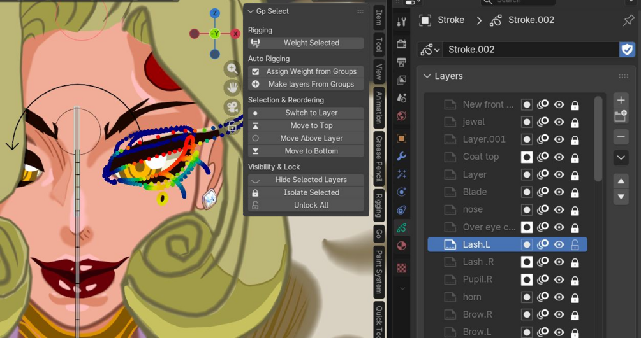This screenshot has width=641, height=338.
Task: Switch to the Paint System sidebar tab
Action: point(379,271)
